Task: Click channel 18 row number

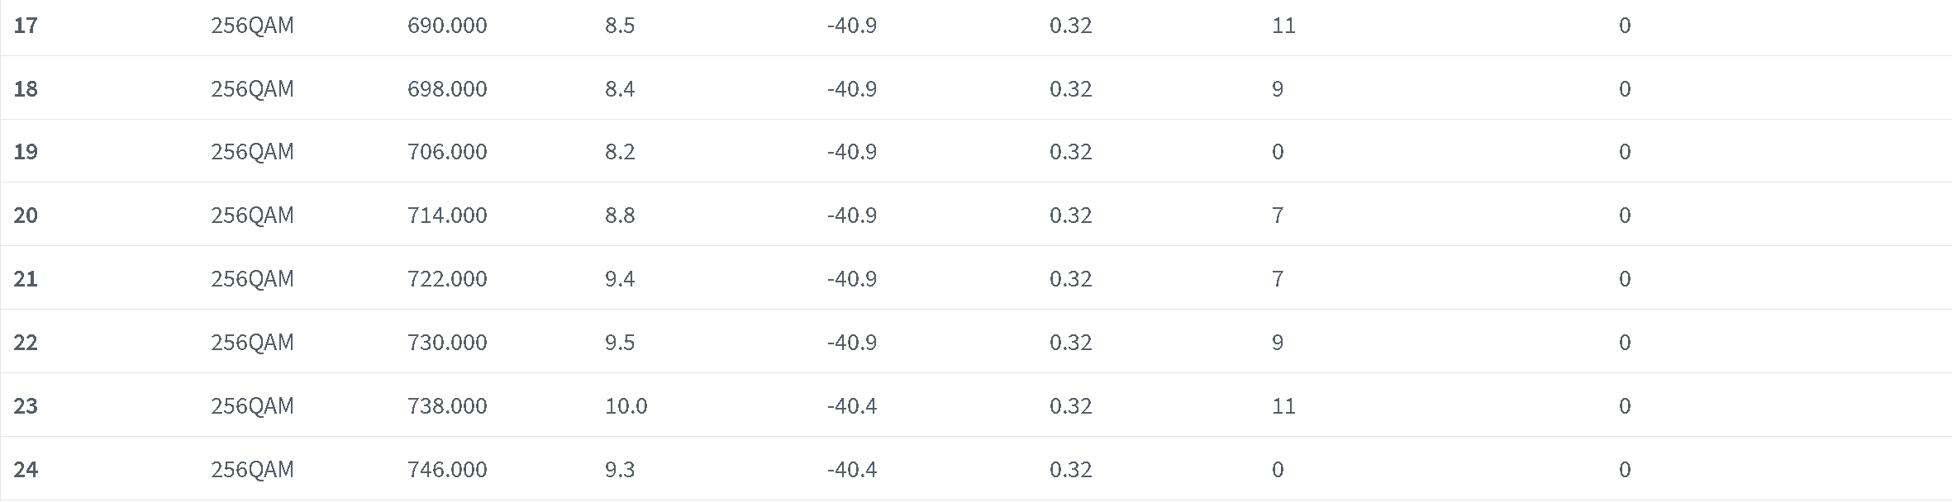Action: pos(26,89)
